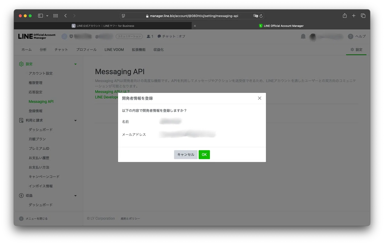The height and width of the screenshot is (244, 384).
Task: Reload the page with the refresh icon
Action: (261, 16)
